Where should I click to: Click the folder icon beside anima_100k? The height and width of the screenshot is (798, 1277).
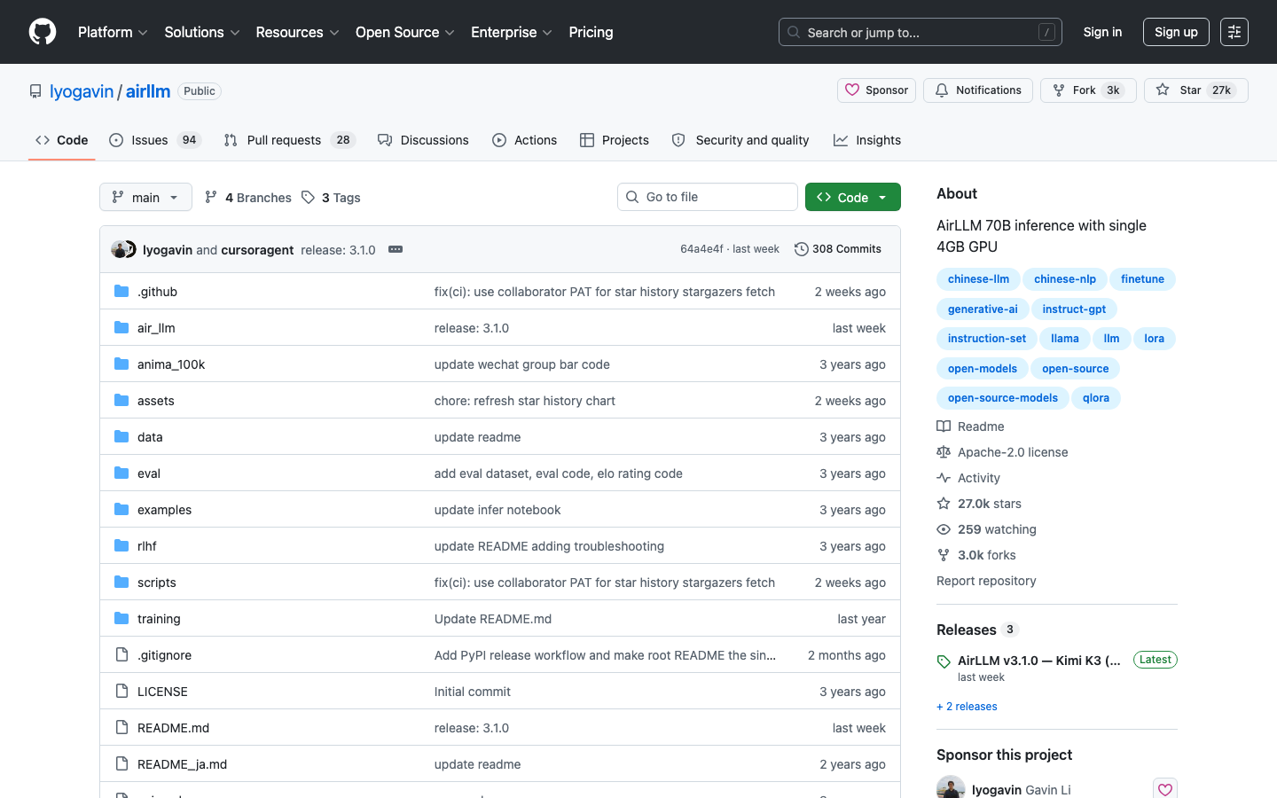(x=121, y=364)
